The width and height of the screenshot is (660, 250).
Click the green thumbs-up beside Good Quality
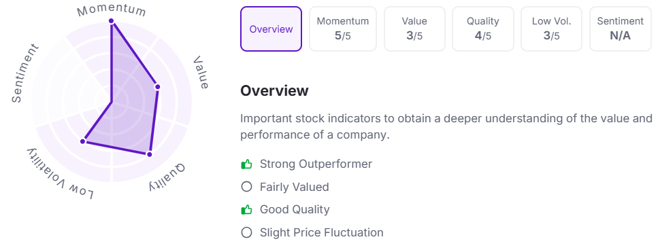coord(246,209)
